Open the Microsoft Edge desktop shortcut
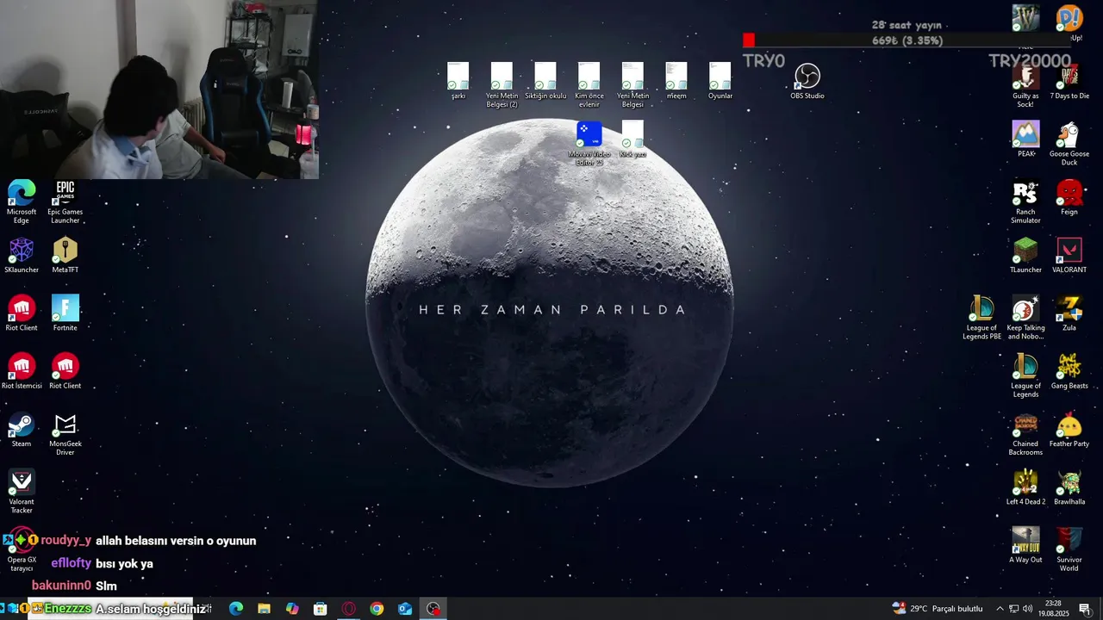Screen dimensions: 1103x620 [x=22, y=201]
